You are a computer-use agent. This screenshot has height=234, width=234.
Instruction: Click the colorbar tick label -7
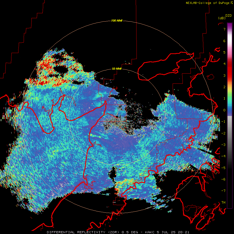[223, 191]
